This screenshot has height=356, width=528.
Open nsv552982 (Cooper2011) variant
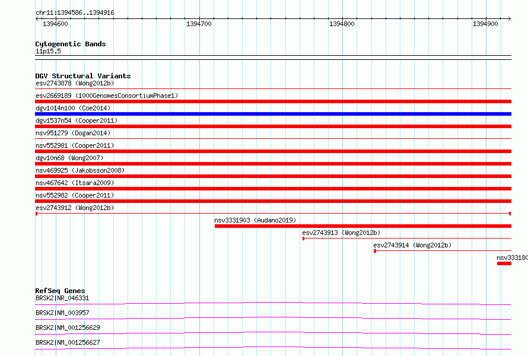click(75, 195)
